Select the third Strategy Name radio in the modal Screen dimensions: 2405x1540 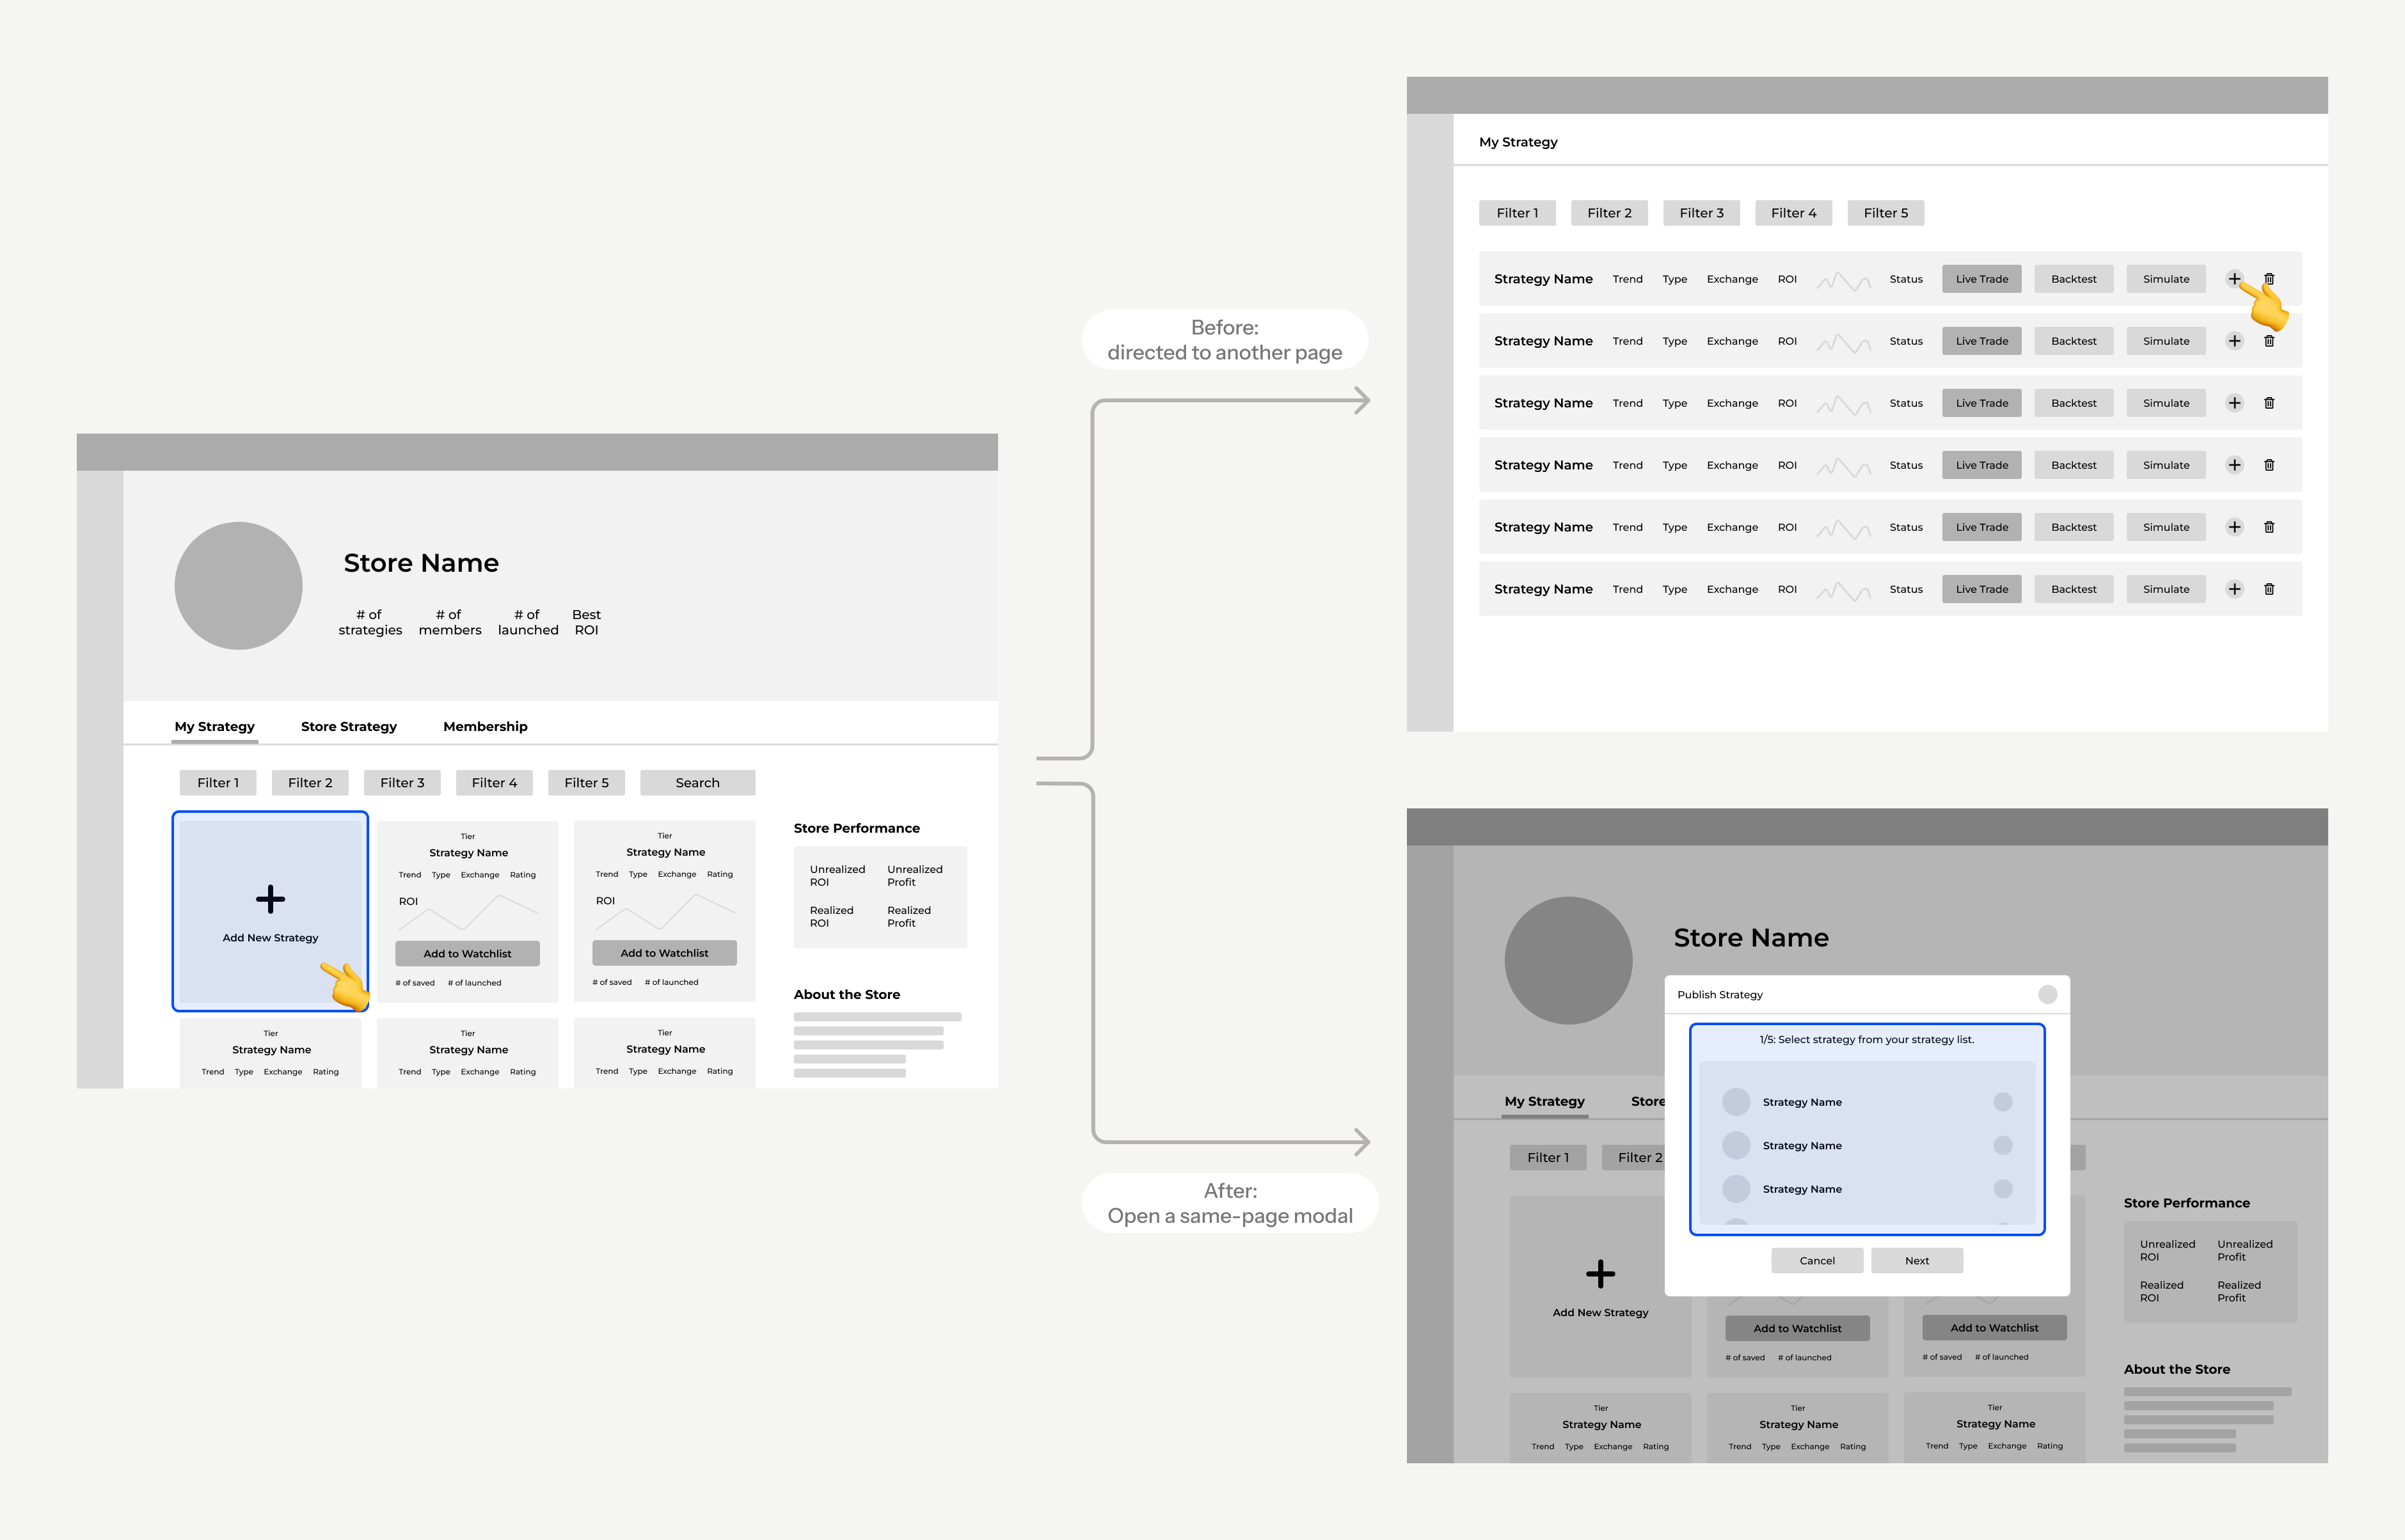coord(2002,1189)
